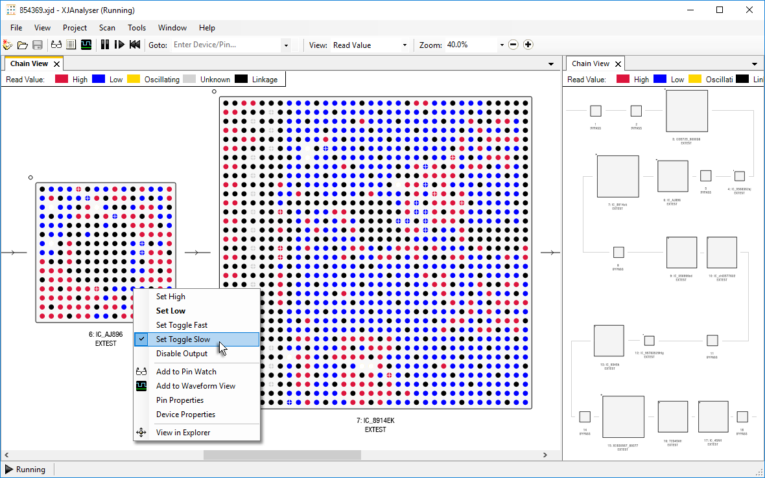This screenshot has height=478, width=765.
Task: Open the Pin Watch panel icon
Action: point(56,44)
